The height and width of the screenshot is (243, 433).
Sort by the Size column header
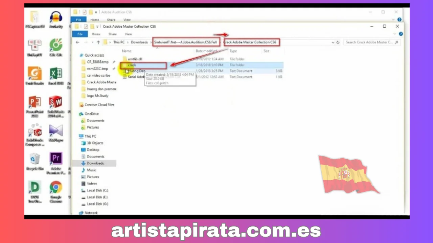pos(266,51)
